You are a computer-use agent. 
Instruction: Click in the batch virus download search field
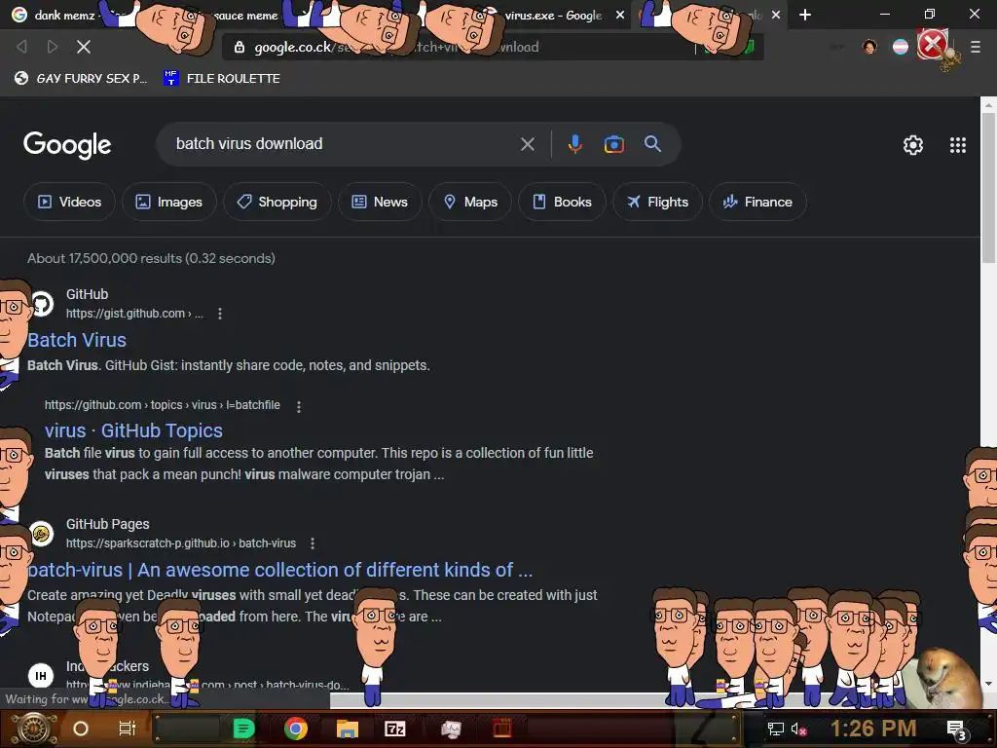tap(344, 144)
